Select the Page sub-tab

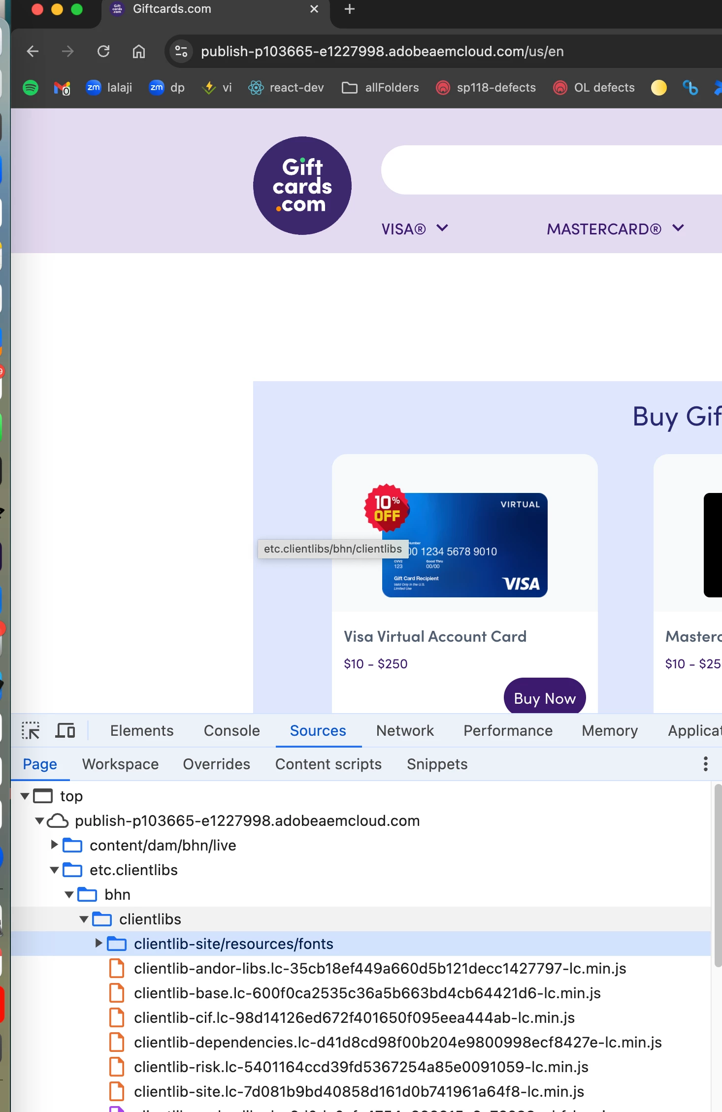[40, 764]
